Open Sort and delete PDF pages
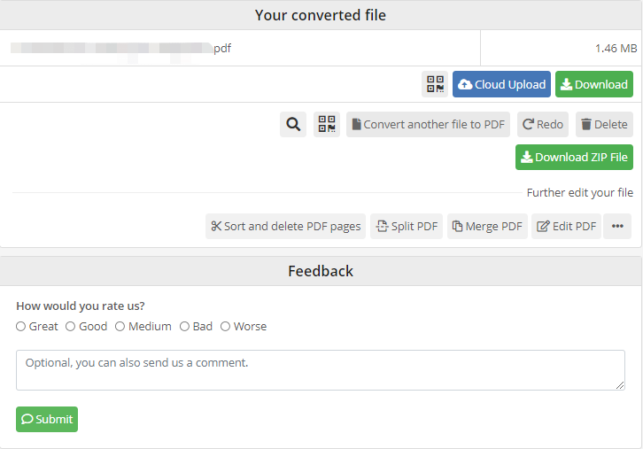Viewport: 643px width, 449px height. click(285, 226)
